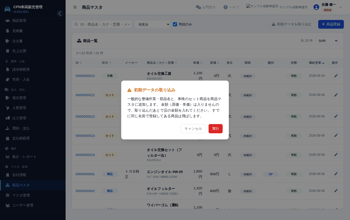Go to 見積書 in sidebar

[33, 31]
